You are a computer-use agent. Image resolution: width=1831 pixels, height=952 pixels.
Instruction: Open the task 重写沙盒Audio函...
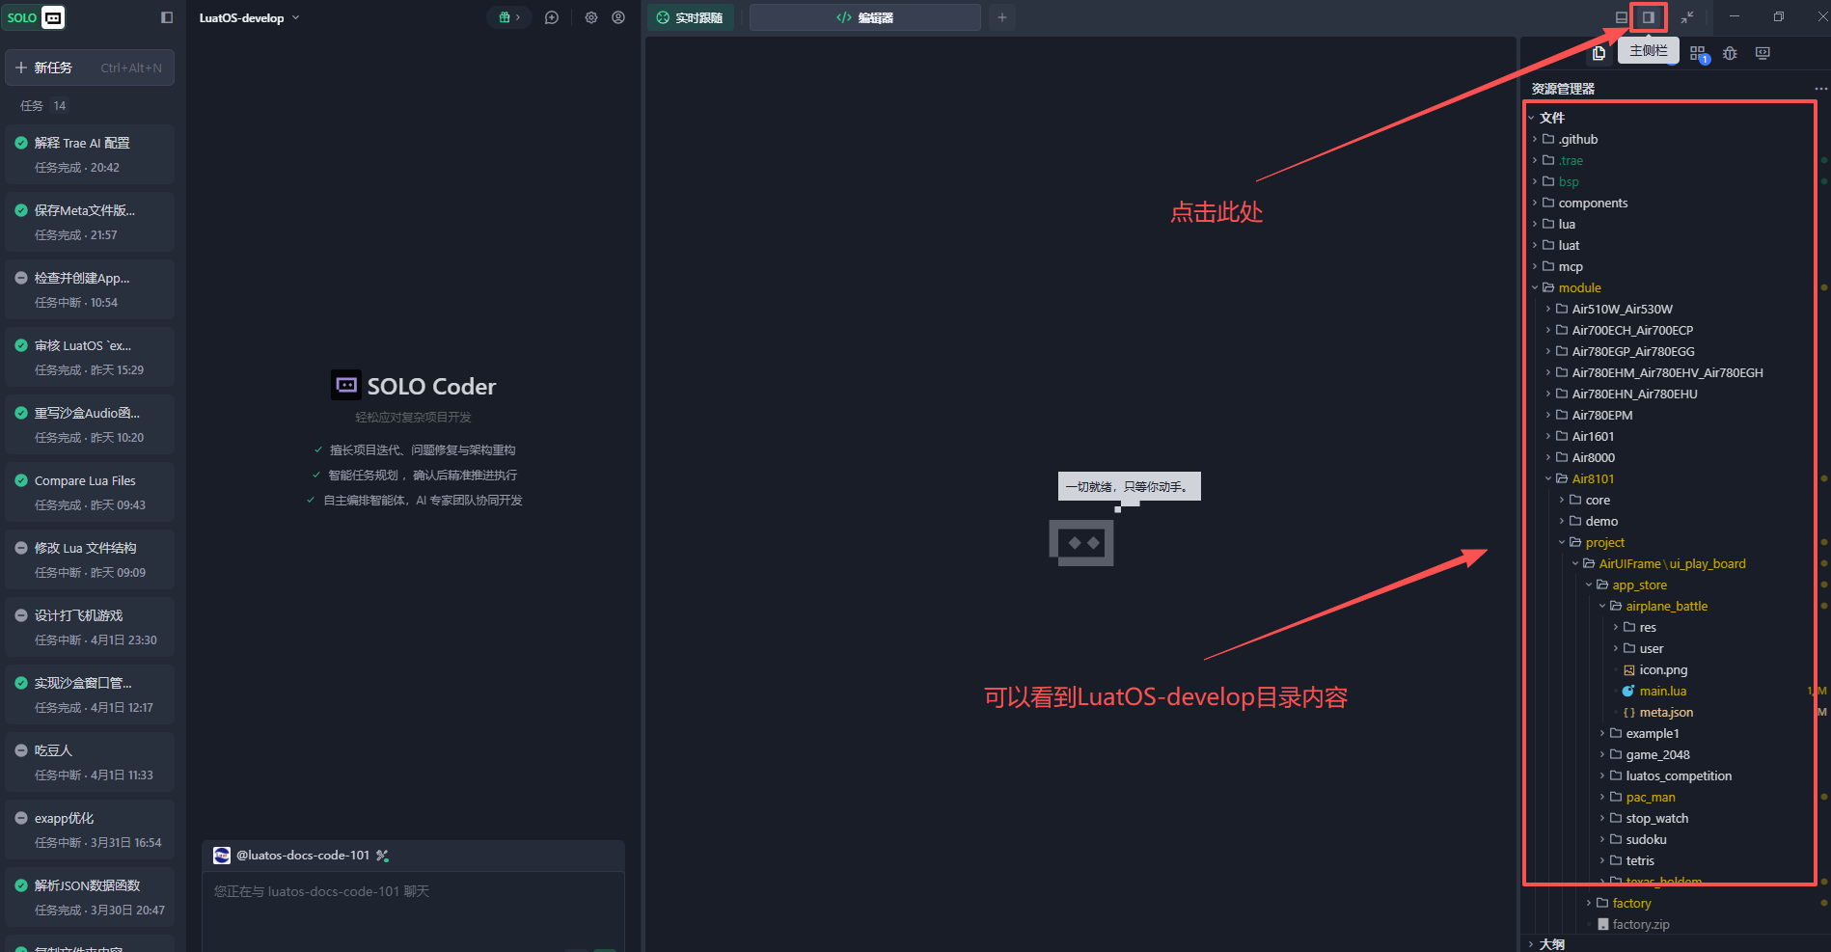[x=90, y=424]
